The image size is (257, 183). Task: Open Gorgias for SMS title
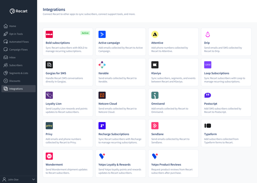(56, 73)
